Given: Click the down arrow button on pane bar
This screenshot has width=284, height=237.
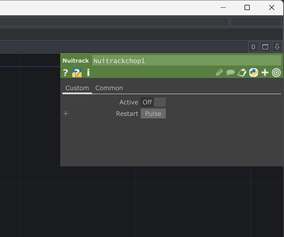Looking at the screenshot, I should click(277, 47).
